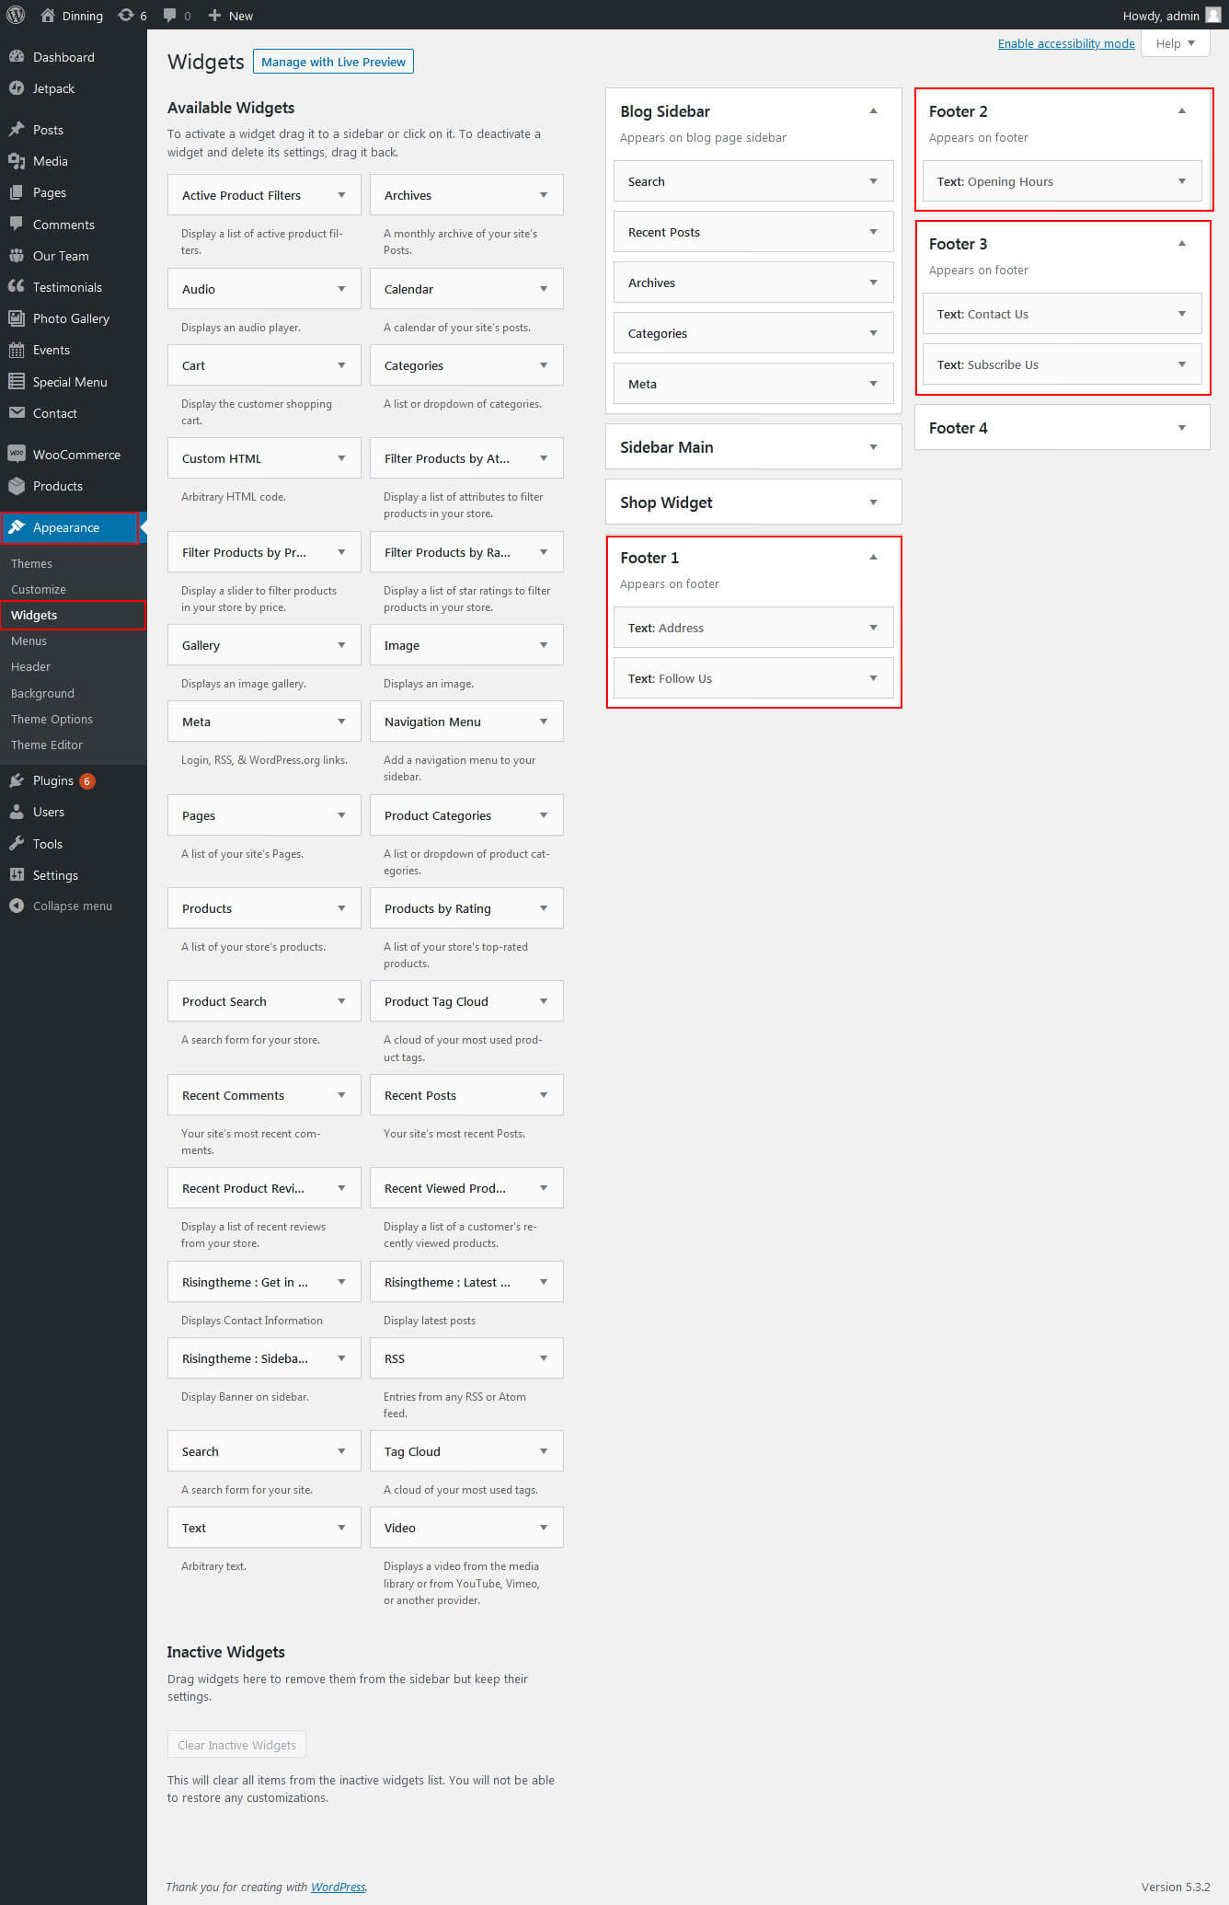Open Theme Options in Appearance submenu
The image size is (1229, 1905).
tap(52, 719)
